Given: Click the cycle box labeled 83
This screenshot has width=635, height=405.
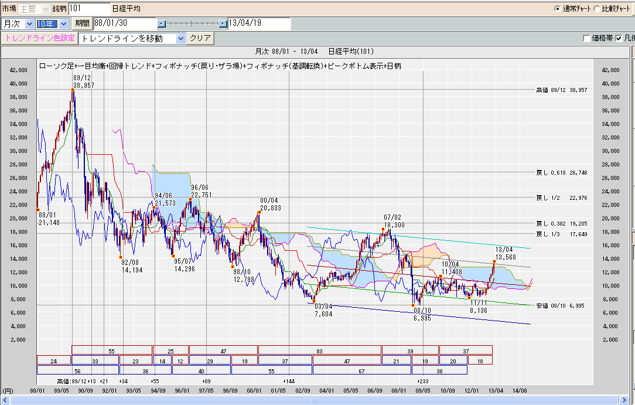Looking at the screenshot, I should click(319, 350).
